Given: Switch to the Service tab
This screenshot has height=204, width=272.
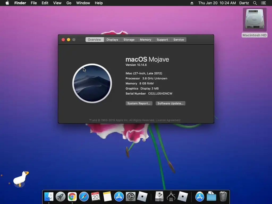Looking at the screenshot, I should tap(178, 40).
